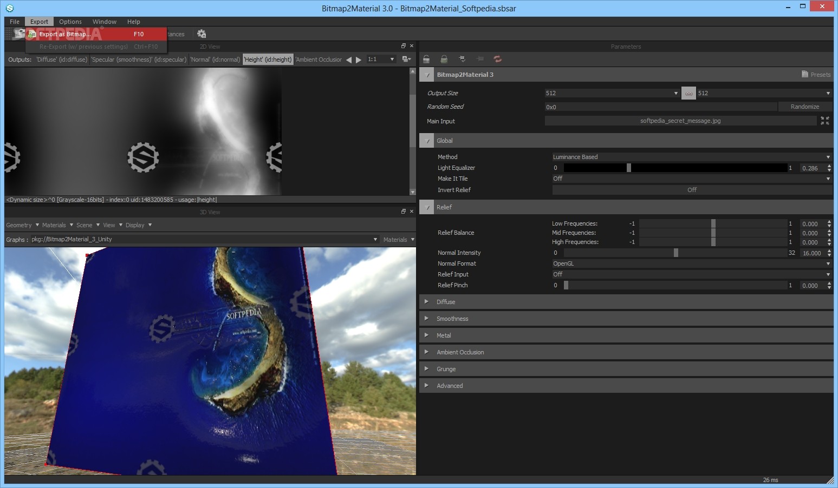This screenshot has width=838, height=488.
Task: Toggle the Invert Relief Off button
Action: pyautogui.click(x=692, y=190)
